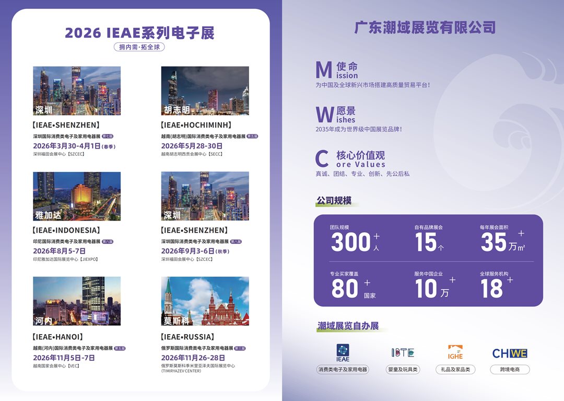
Task: Click the 80+ 国家 buyer coverage statistic
Action: (353, 285)
